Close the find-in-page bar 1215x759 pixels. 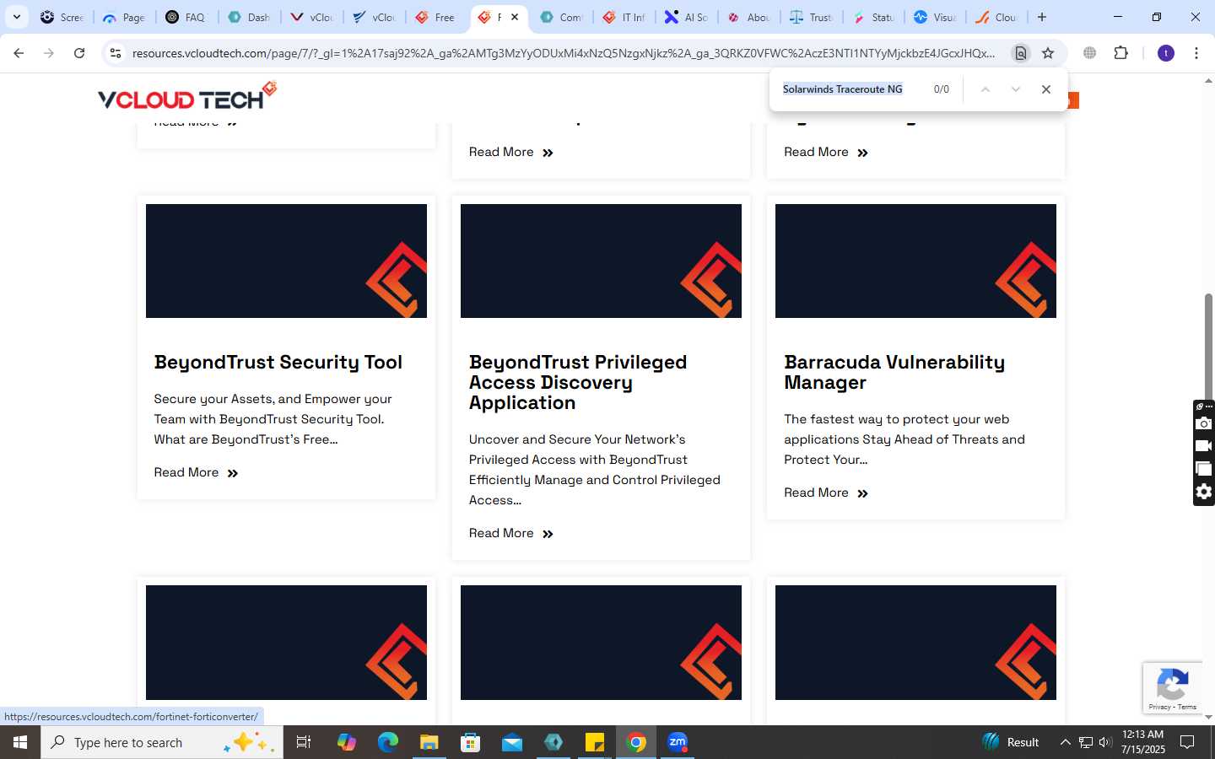point(1046,89)
